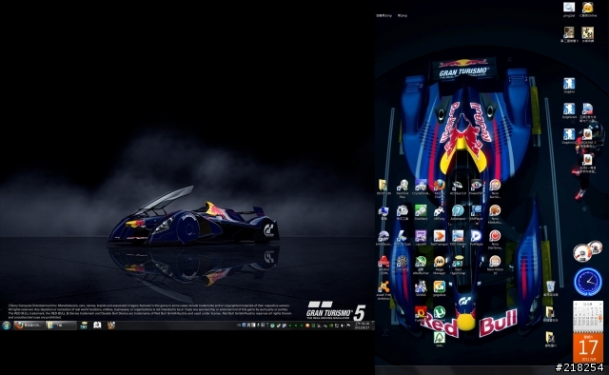Launch the KMPlayer shortcut
609x375 pixels.
coord(476,211)
